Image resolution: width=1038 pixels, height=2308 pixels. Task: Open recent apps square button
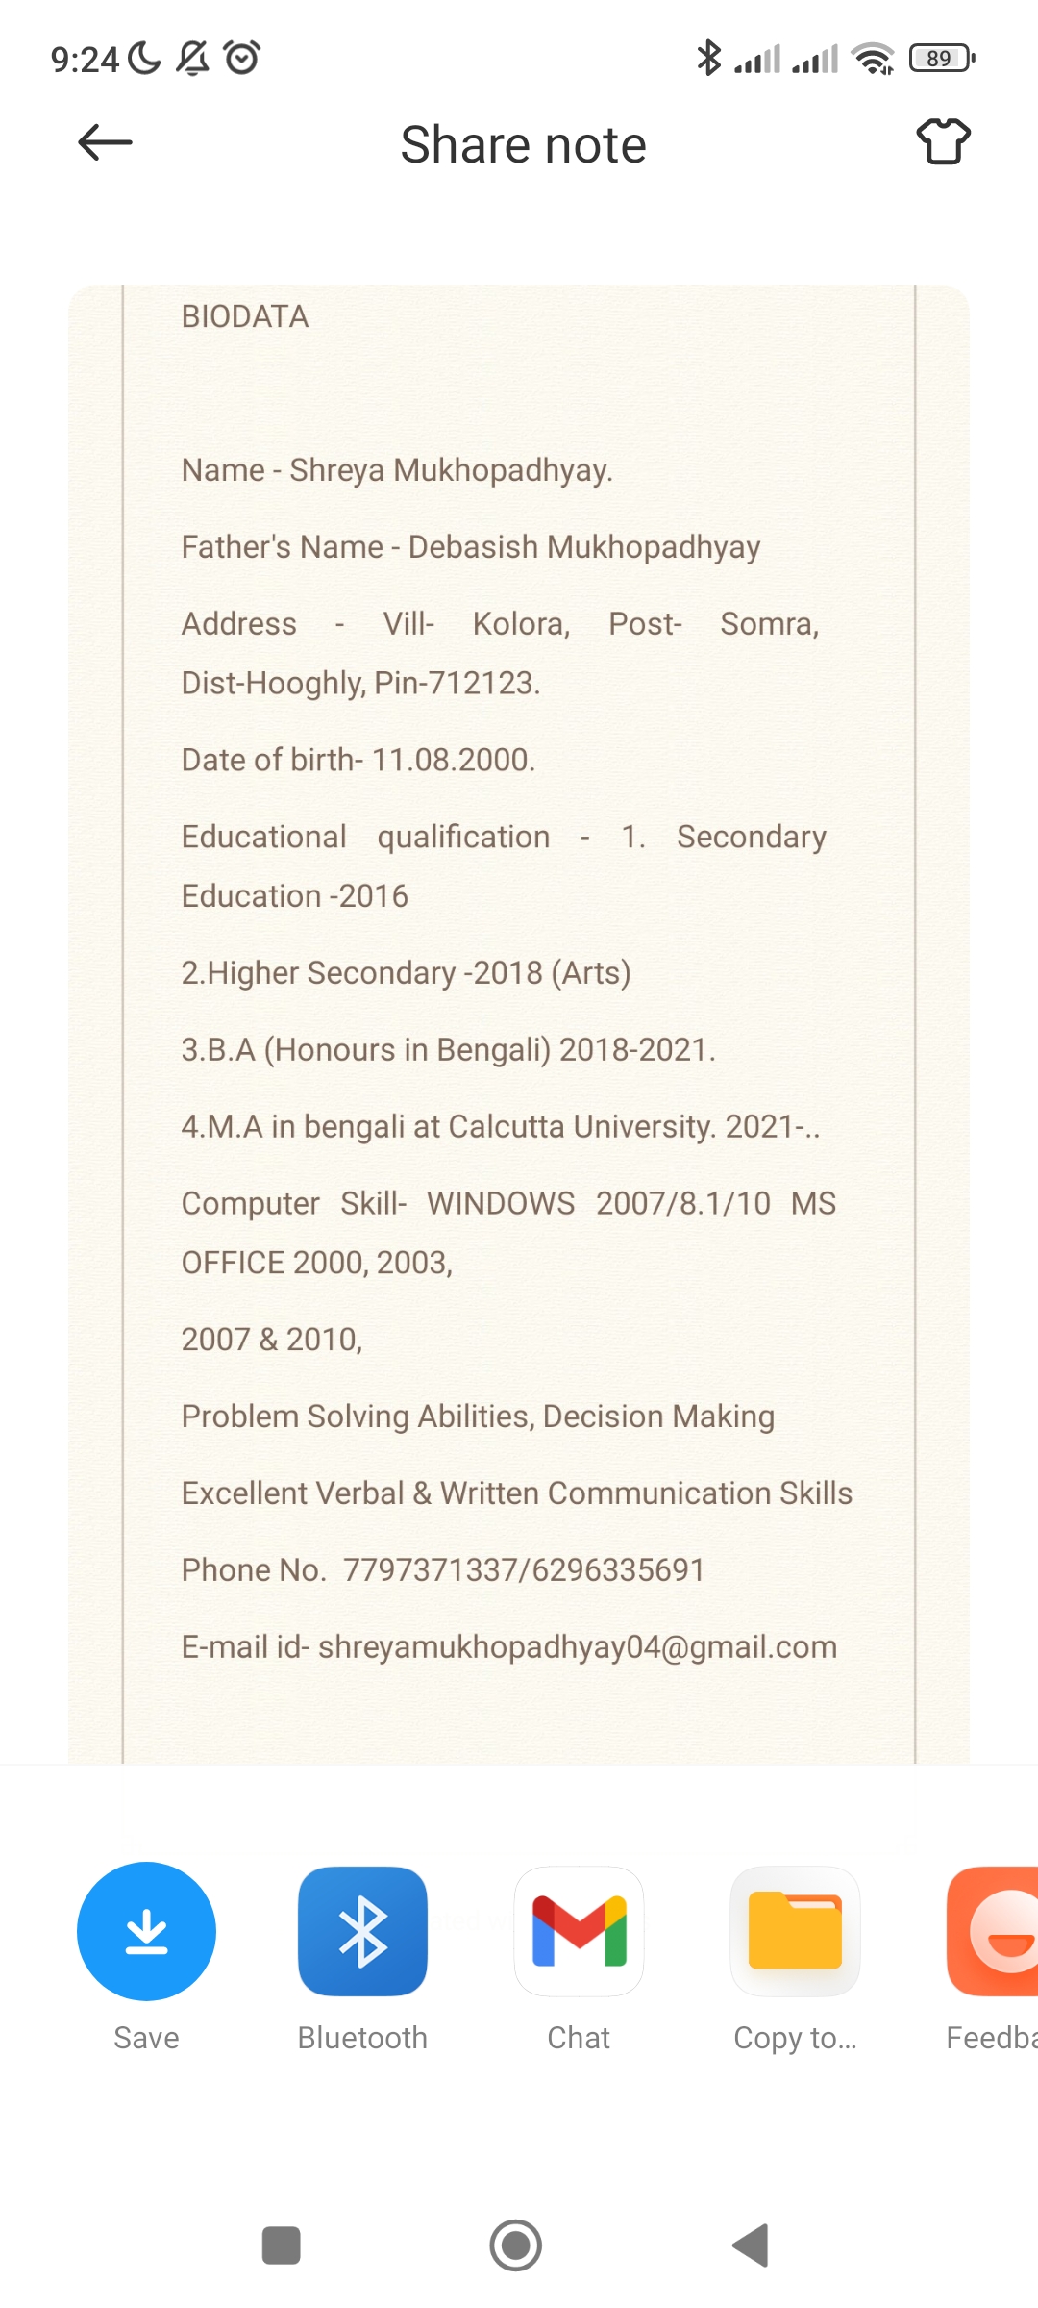point(281,2245)
